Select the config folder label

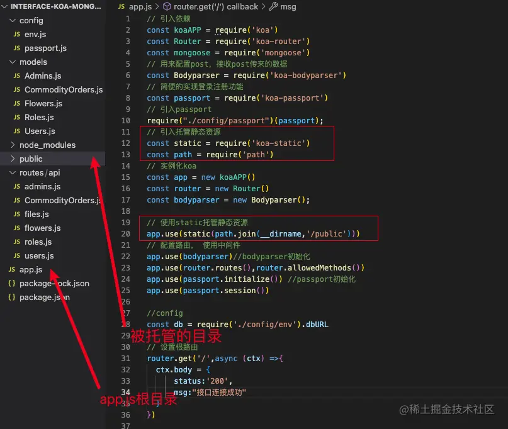(31, 20)
